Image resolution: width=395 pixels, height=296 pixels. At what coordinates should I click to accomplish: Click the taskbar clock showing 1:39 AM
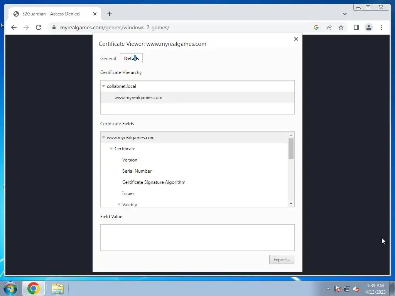(375, 289)
